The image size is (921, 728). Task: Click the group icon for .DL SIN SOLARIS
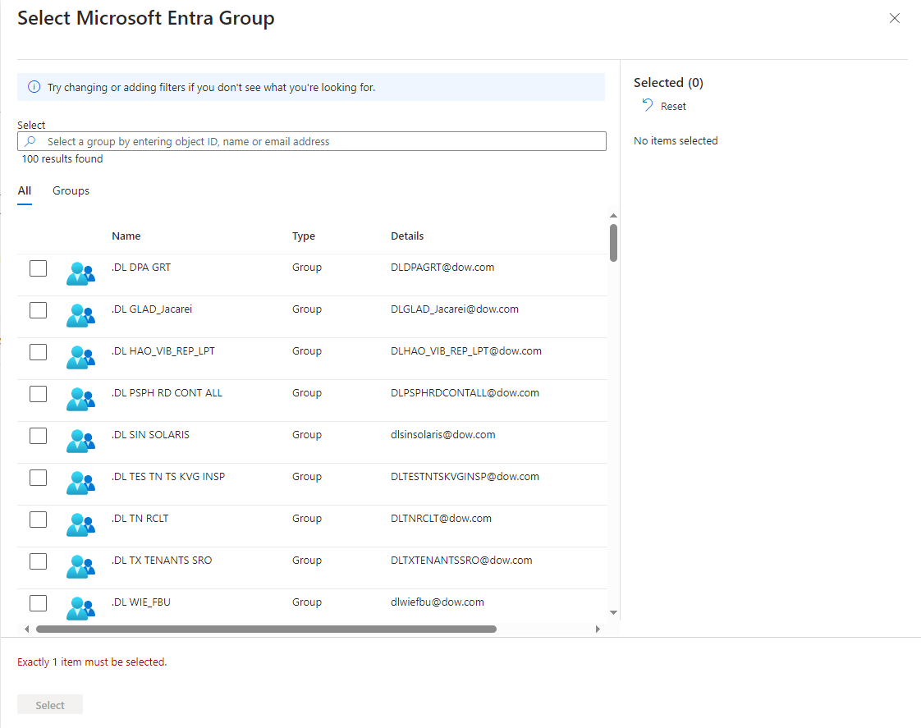pyautogui.click(x=80, y=441)
